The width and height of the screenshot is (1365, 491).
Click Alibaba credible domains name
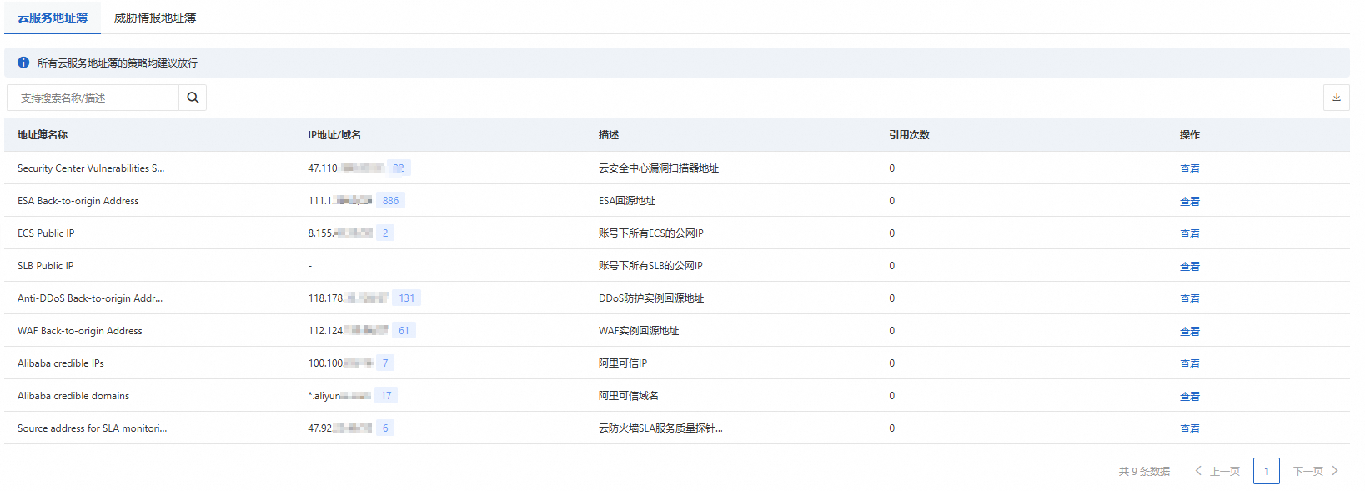[x=73, y=395]
